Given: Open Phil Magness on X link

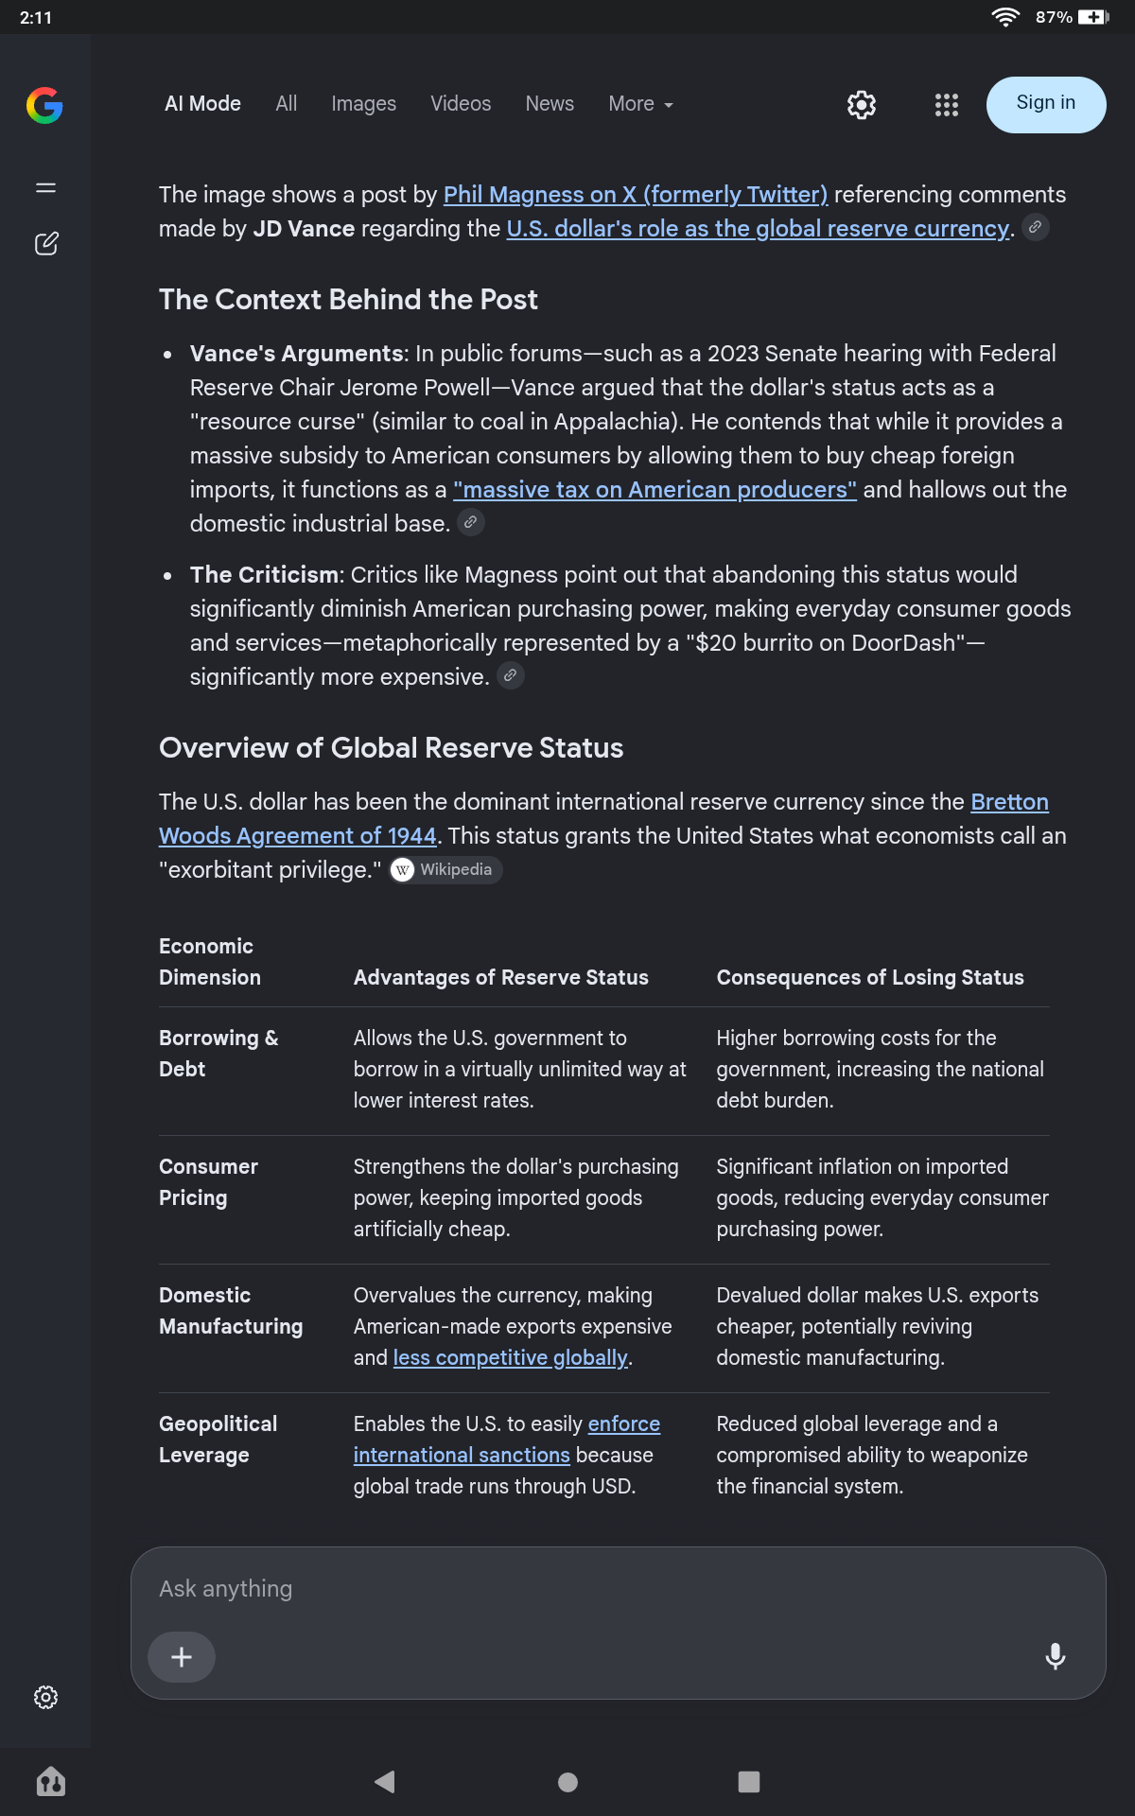Looking at the screenshot, I should point(636,195).
